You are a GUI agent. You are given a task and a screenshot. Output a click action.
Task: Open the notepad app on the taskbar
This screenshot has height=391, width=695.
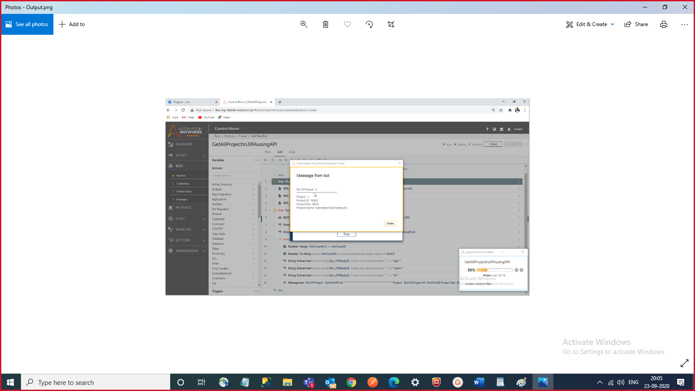pos(245,382)
